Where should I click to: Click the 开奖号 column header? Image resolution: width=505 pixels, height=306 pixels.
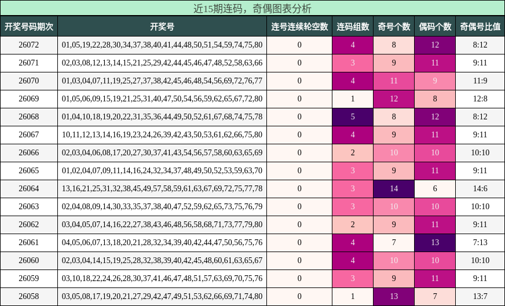point(162,27)
